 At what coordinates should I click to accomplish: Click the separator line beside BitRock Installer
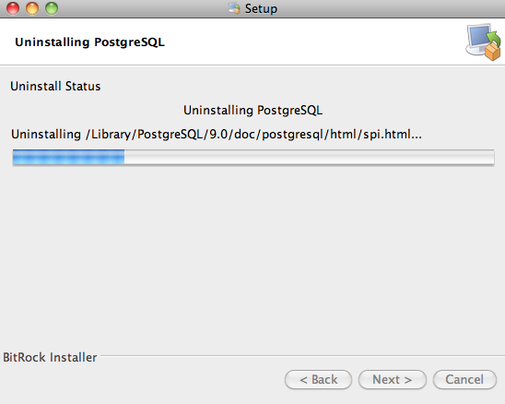pyautogui.click(x=303, y=356)
